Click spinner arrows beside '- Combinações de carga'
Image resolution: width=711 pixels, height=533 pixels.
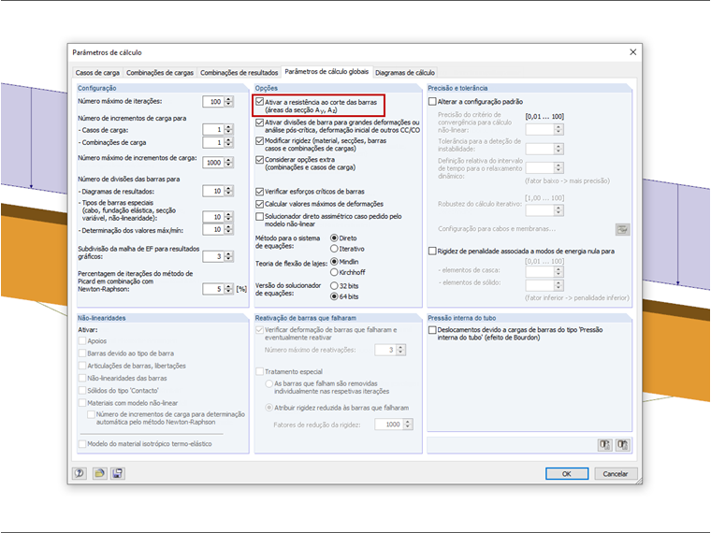[229, 142]
